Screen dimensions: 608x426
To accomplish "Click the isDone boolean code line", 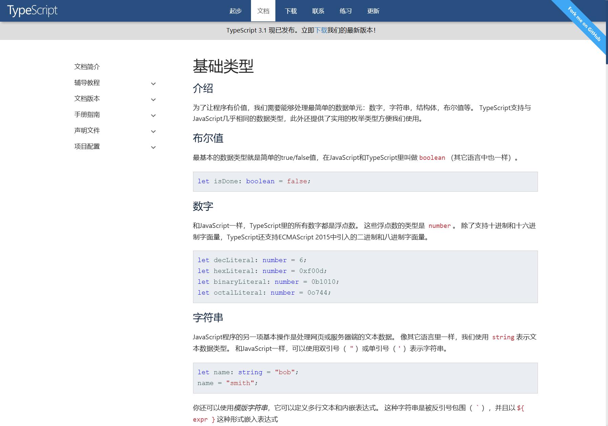I will (254, 182).
